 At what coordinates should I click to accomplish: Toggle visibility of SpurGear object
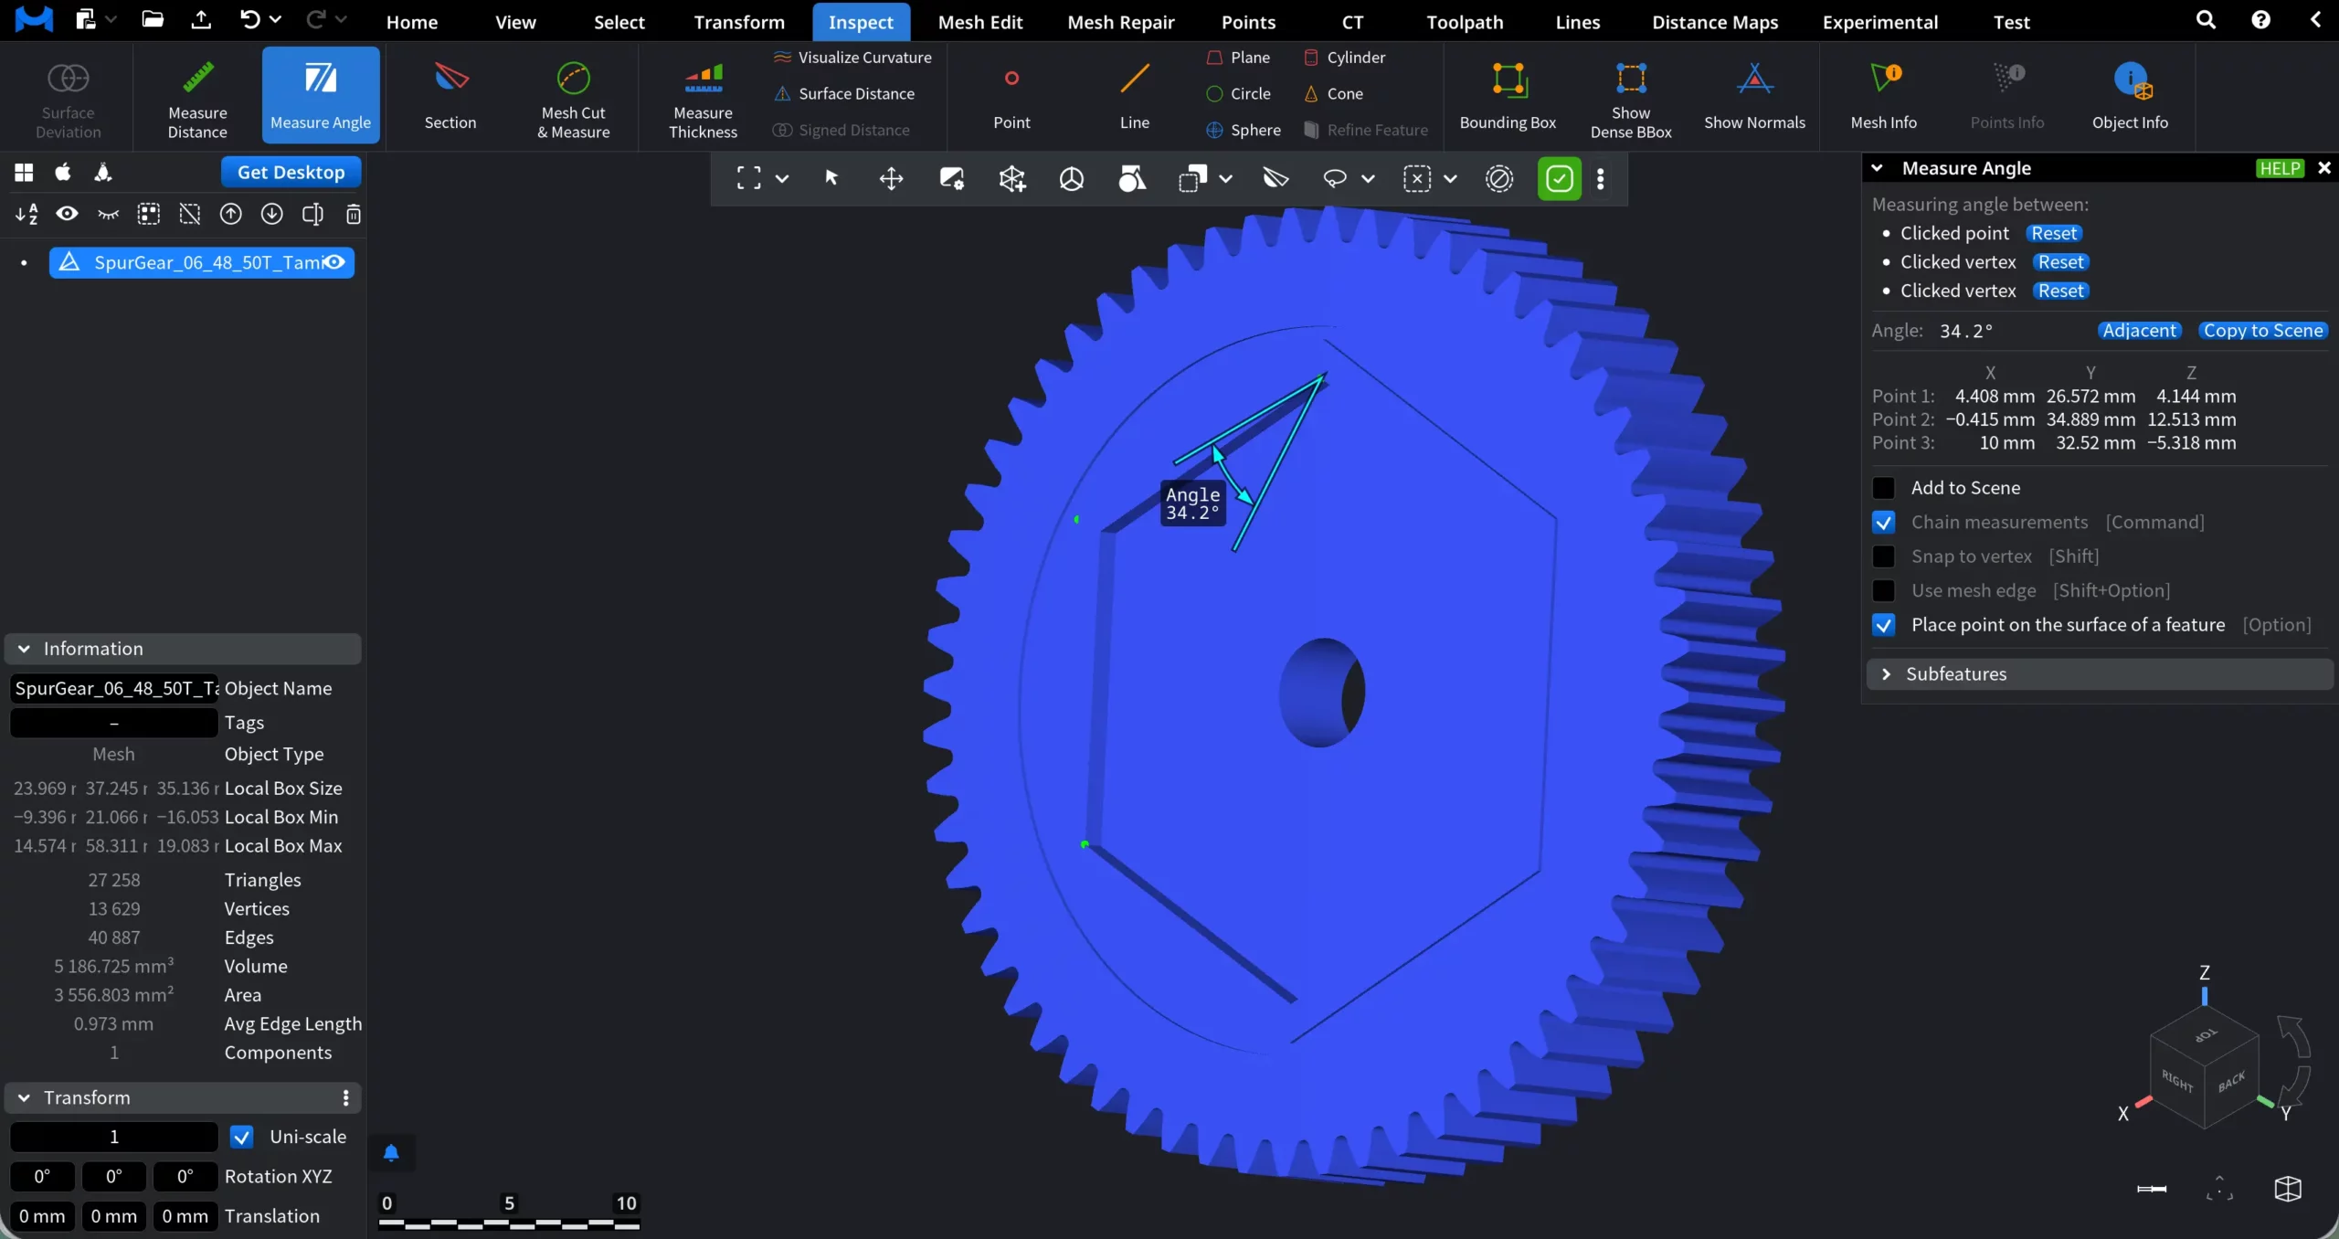[335, 262]
